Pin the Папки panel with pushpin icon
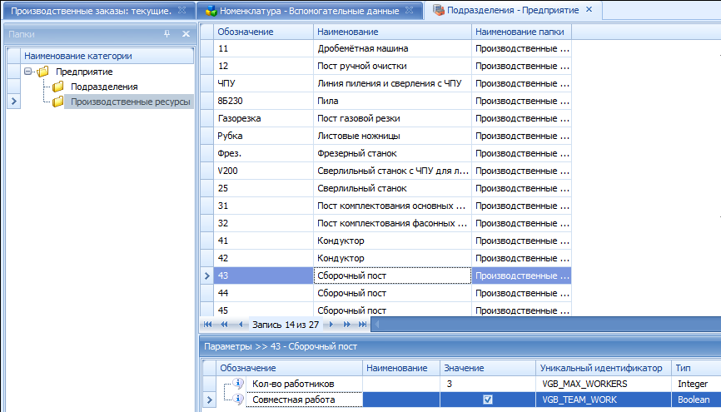This screenshot has width=721, height=412. click(x=167, y=34)
